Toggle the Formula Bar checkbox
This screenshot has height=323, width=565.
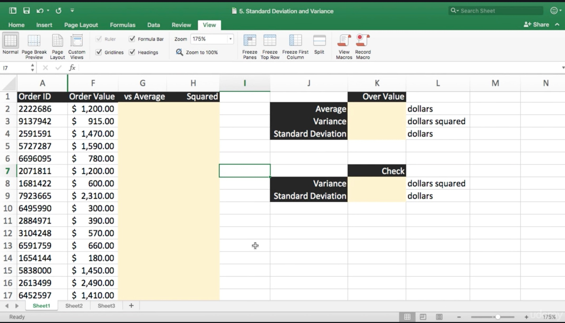coord(132,39)
